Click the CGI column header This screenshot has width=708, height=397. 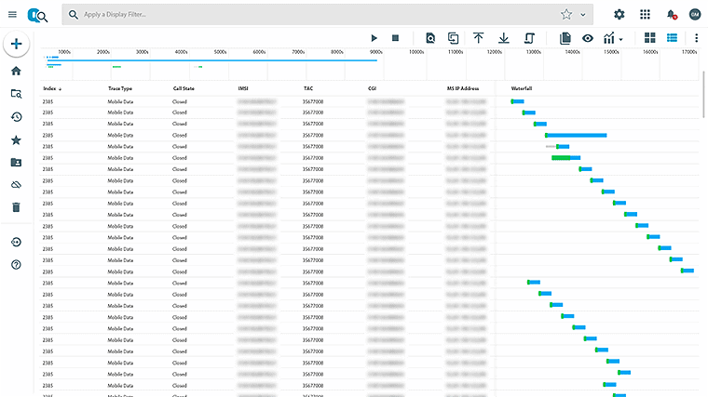coord(372,88)
